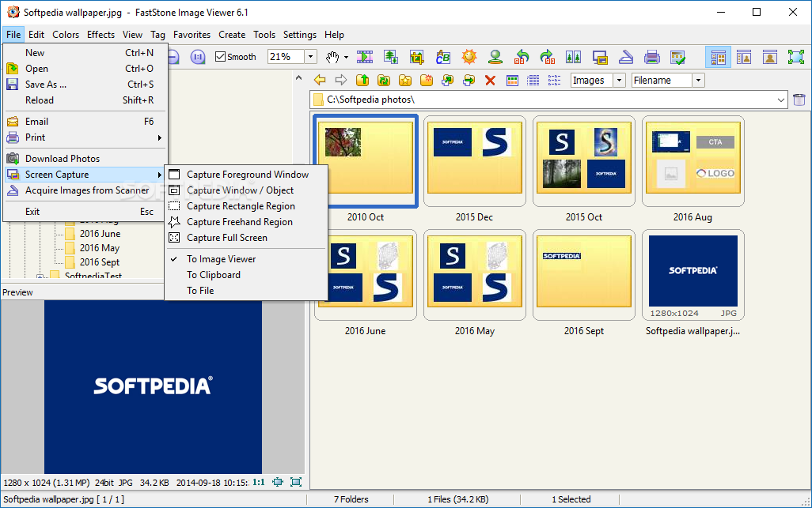812x508 pixels.
Task: Click the Slide Show toolbar icon
Action: click(365, 57)
